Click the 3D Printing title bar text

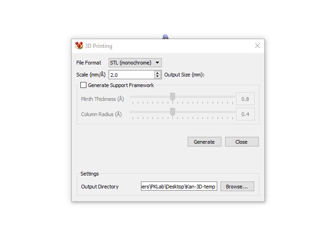pos(98,46)
